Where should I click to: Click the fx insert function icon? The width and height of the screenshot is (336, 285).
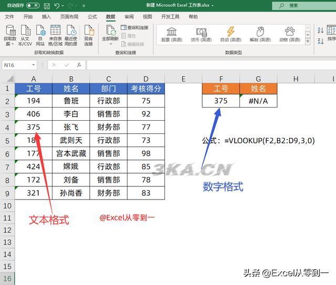tap(79, 65)
